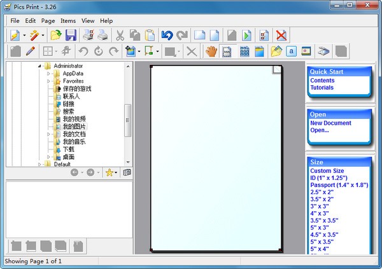Screen dimensions: 382x269
Task: Click the printer icon
Action: tap(103, 35)
